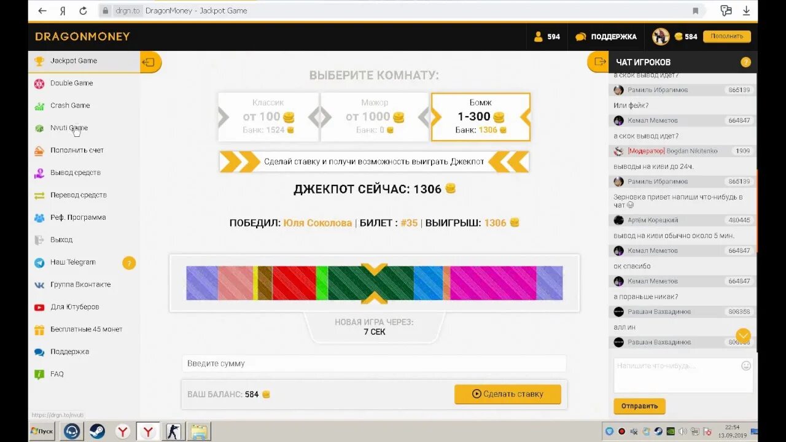Click the Double Game roulette icon
The width and height of the screenshot is (786, 442).
39,83
